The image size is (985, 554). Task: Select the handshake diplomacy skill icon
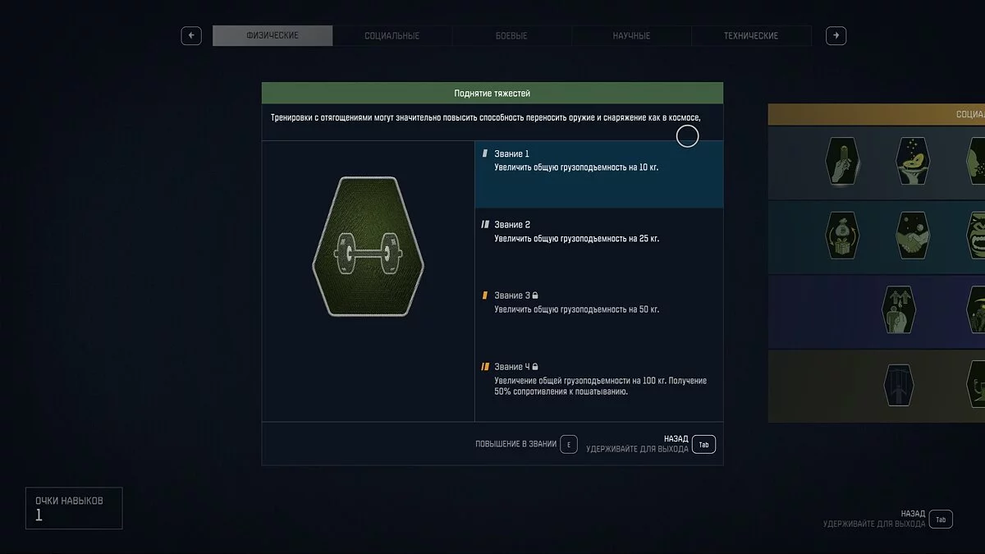913,236
